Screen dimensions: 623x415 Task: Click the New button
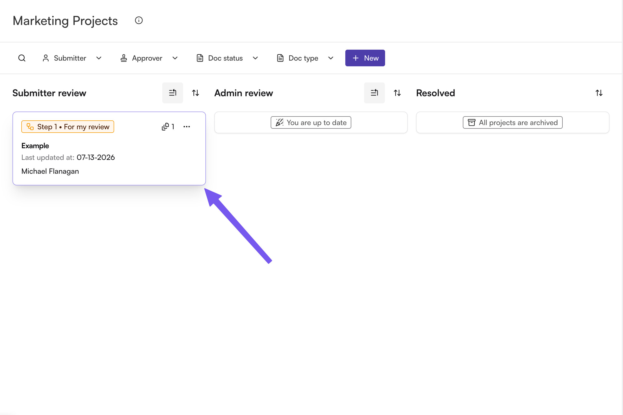click(x=365, y=58)
